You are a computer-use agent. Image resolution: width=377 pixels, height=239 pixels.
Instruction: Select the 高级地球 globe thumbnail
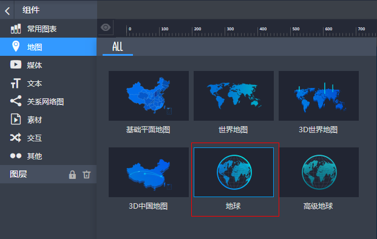tap(319, 172)
